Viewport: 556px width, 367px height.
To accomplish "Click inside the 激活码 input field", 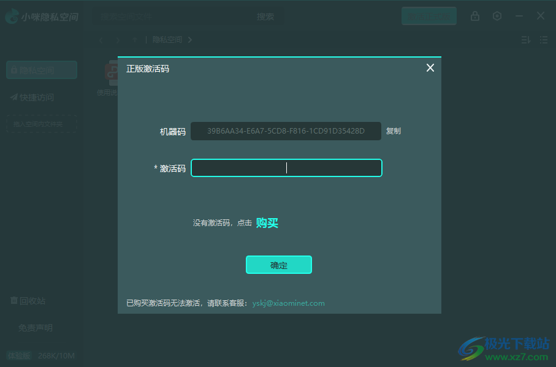I will coord(286,167).
